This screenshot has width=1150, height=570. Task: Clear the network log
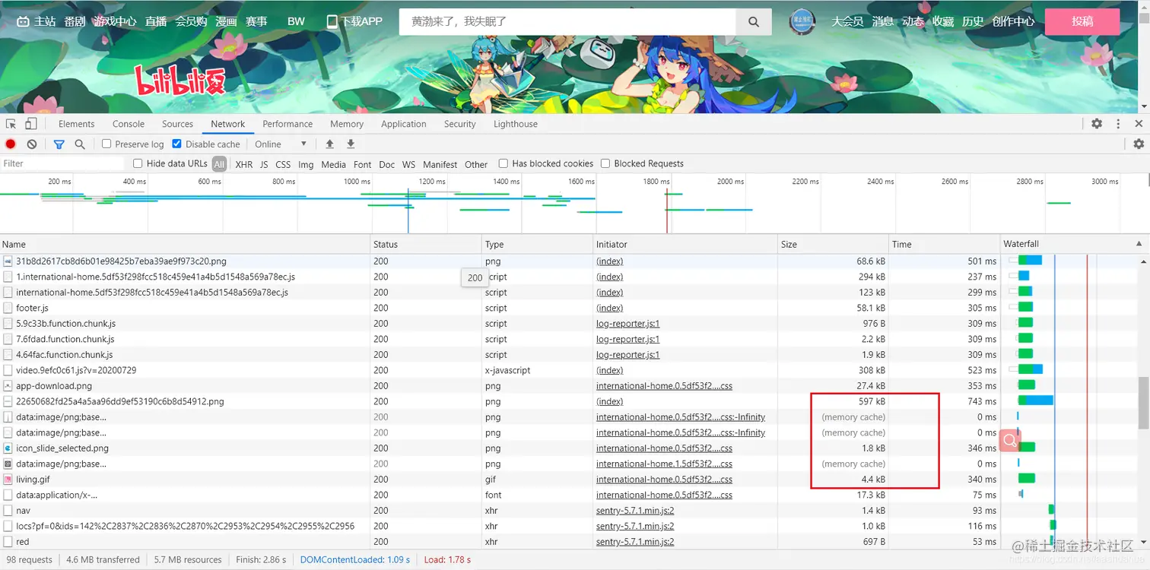(x=32, y=144)
